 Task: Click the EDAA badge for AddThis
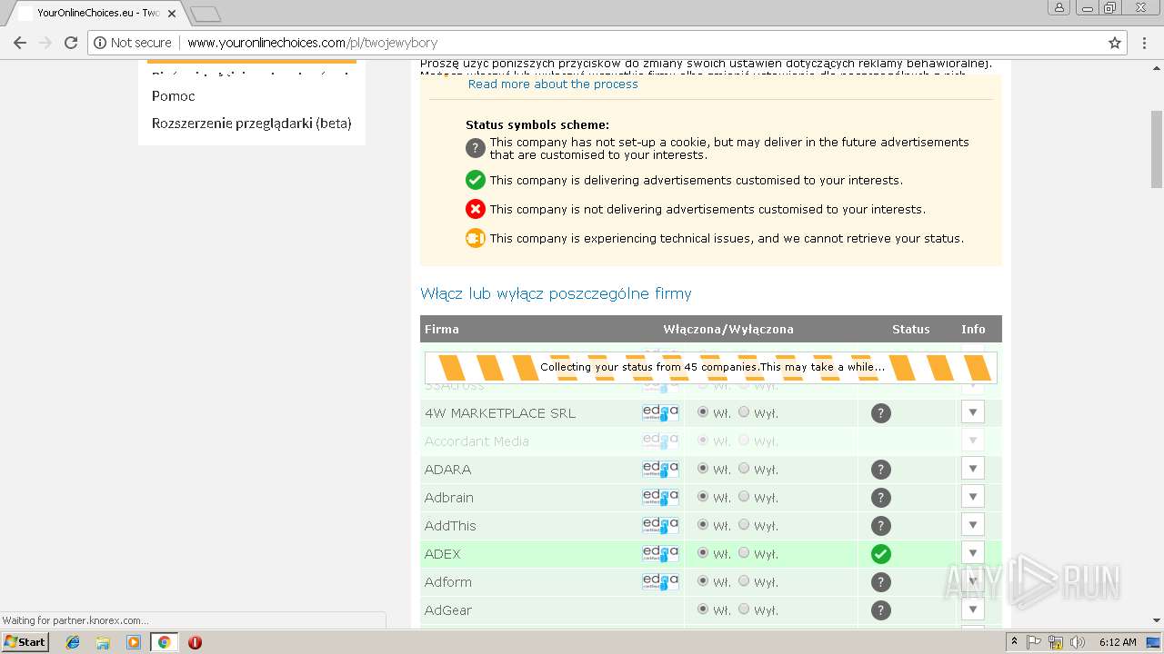tap(660, 526)
